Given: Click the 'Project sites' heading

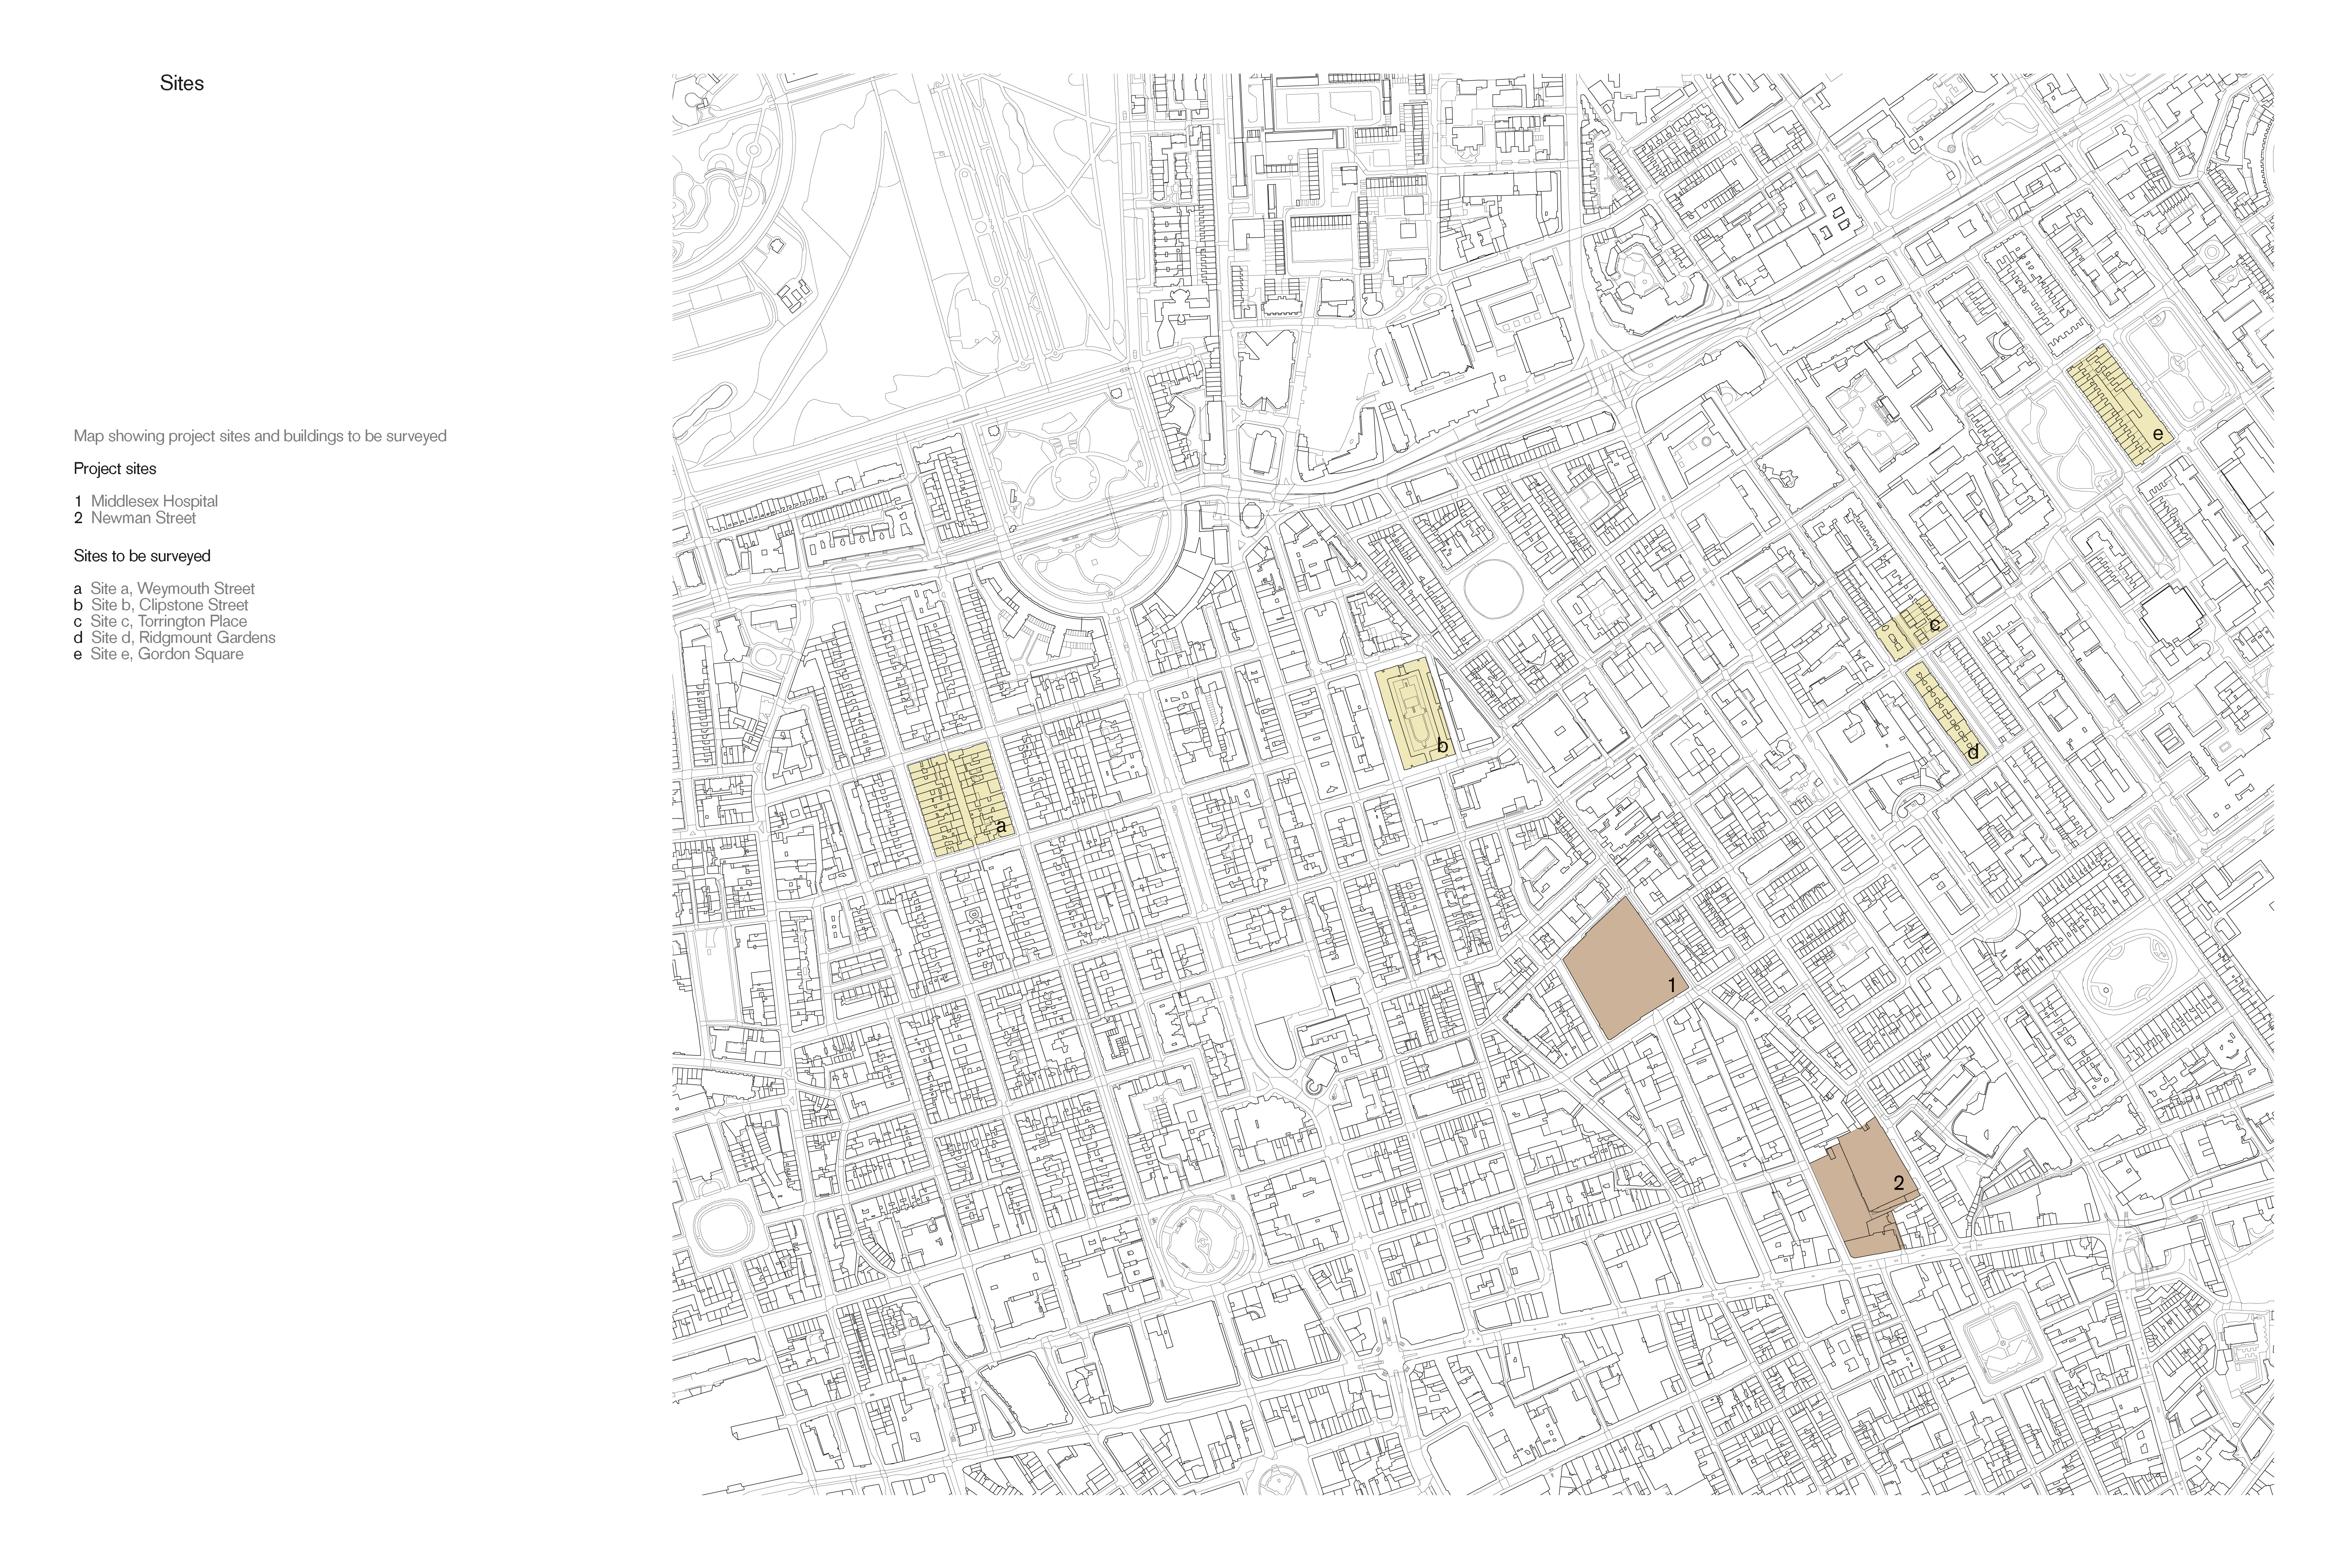Looking at the screenshot, I should [115, 469].
